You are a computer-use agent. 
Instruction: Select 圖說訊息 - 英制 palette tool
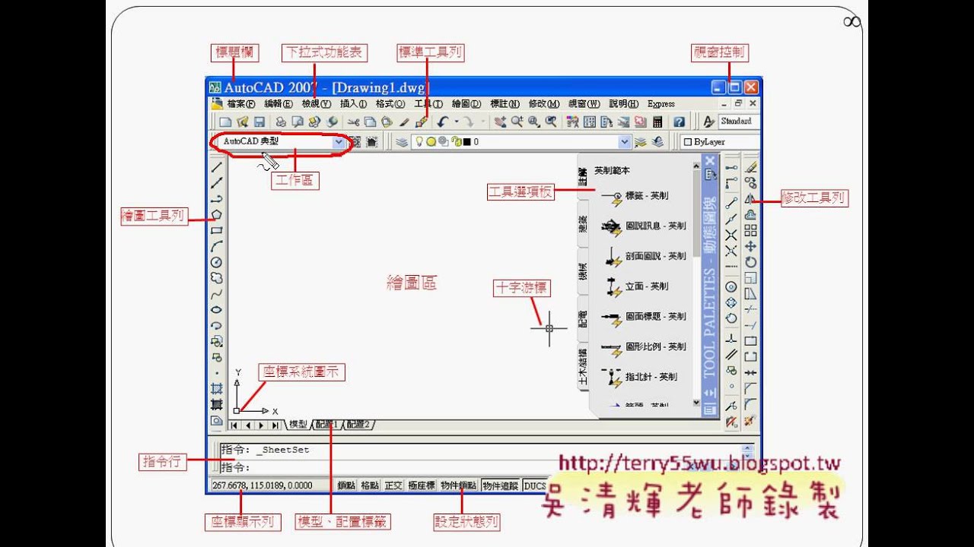click(x=643, y=226)
